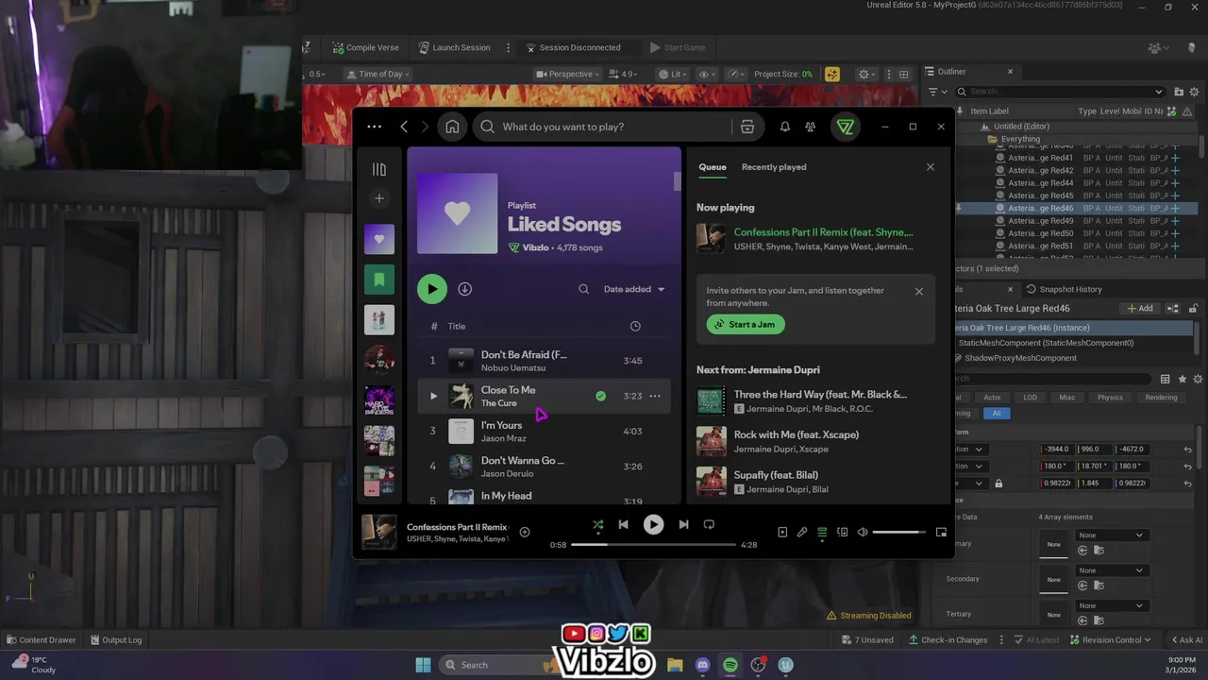The image size is (1208, 680).
Task: Open Lit view mode dropdown
Action: (x=674, y=74)
